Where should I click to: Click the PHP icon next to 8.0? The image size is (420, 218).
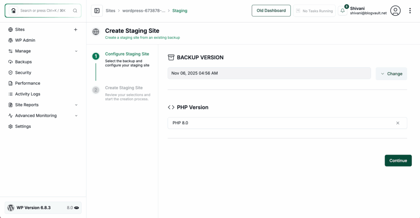tap(77, 208)
